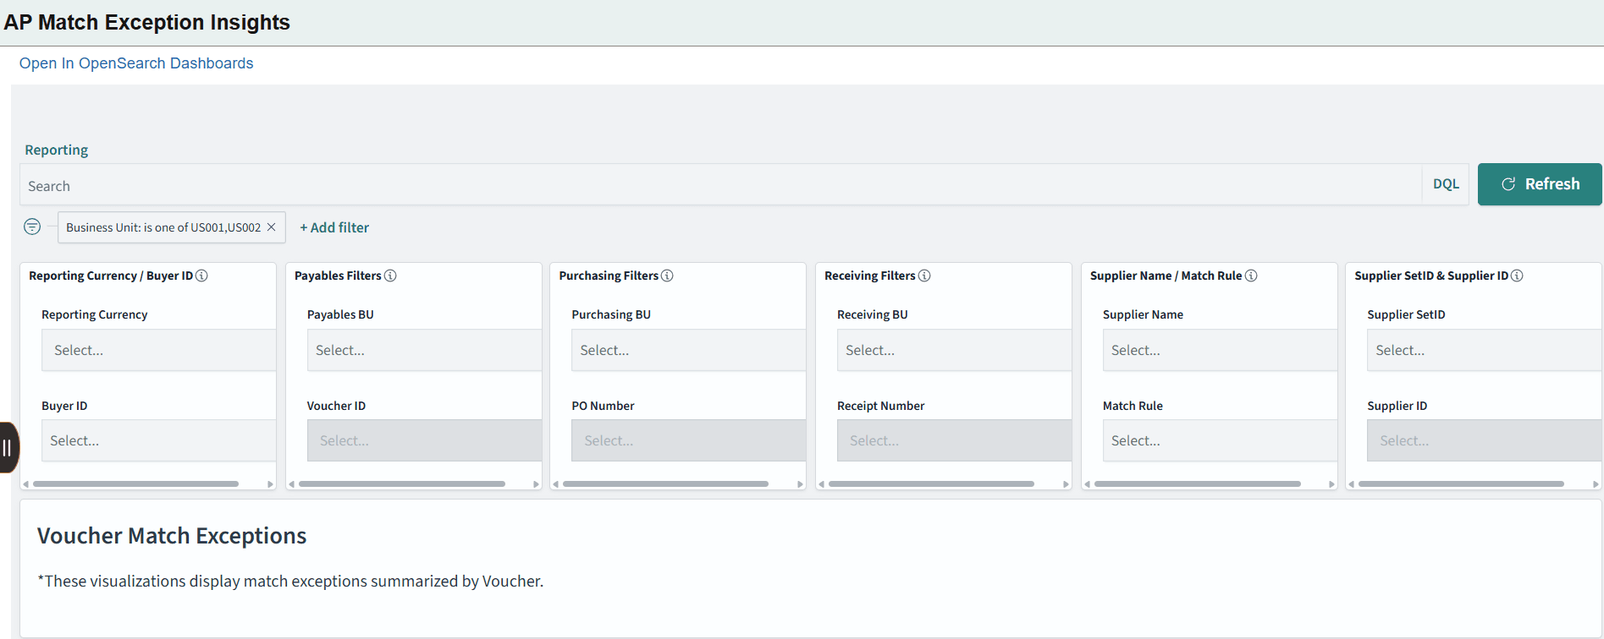1604x639 pixels.
Task: Open the Match Rule select dropdown
Action: click(1220, 440)
